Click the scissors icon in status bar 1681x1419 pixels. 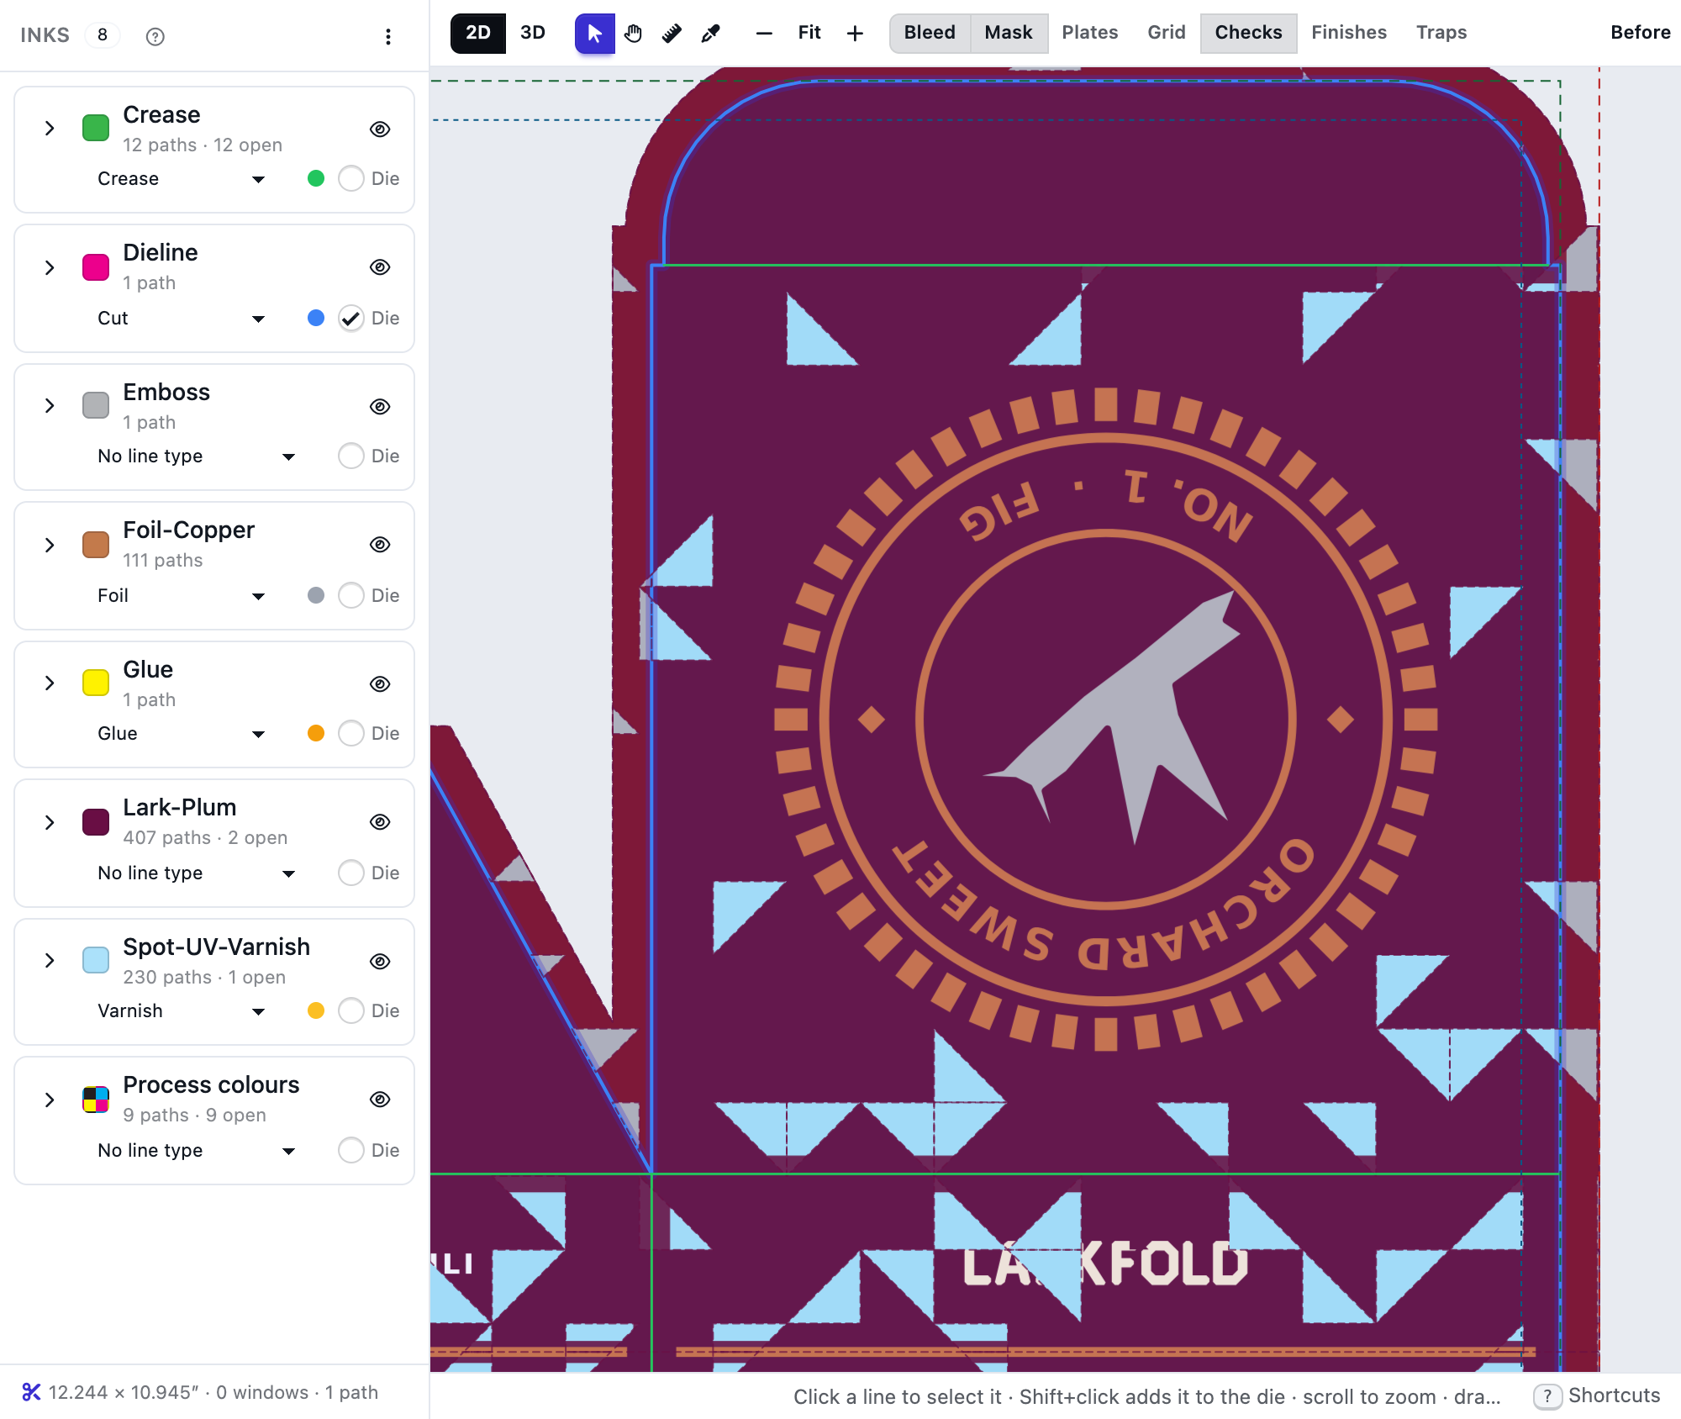[31, 1392]
